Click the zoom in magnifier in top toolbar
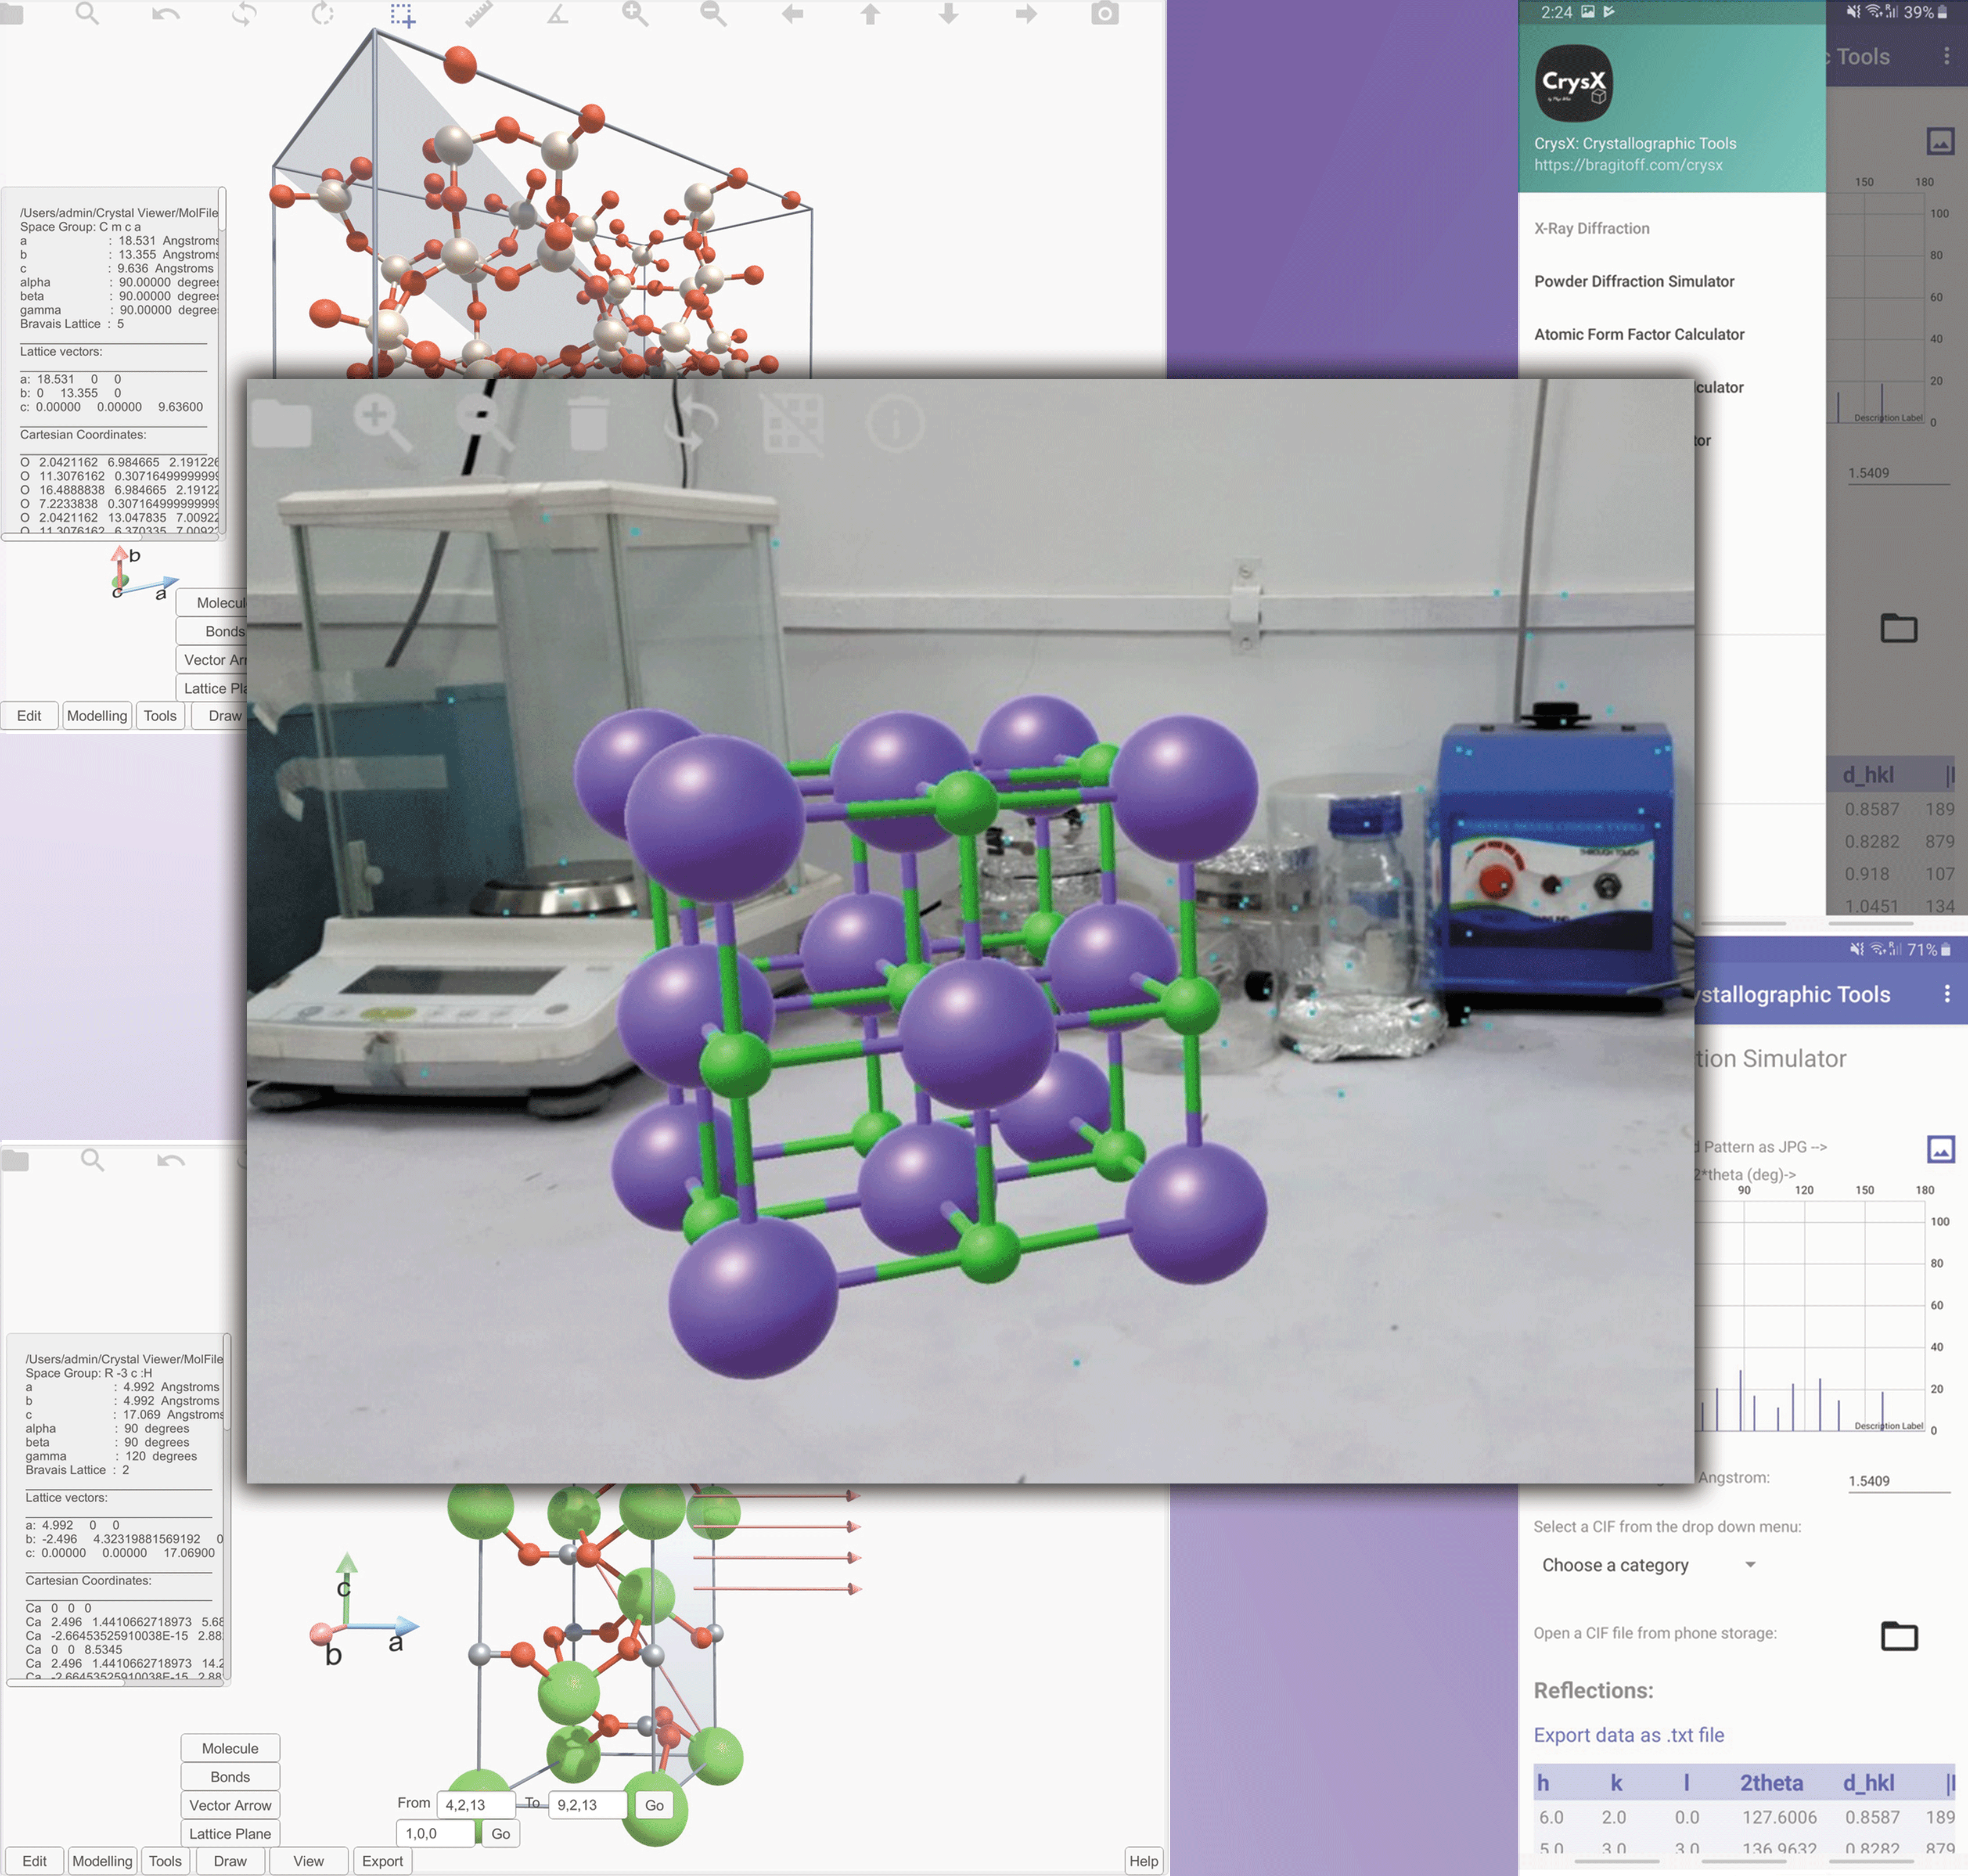 (x=635, y=14)
